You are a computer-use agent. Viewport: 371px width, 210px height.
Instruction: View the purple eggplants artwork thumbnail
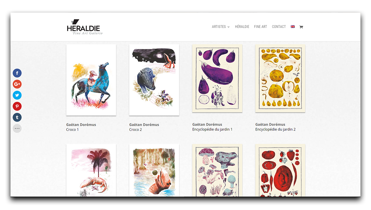[x=217, y=78]
